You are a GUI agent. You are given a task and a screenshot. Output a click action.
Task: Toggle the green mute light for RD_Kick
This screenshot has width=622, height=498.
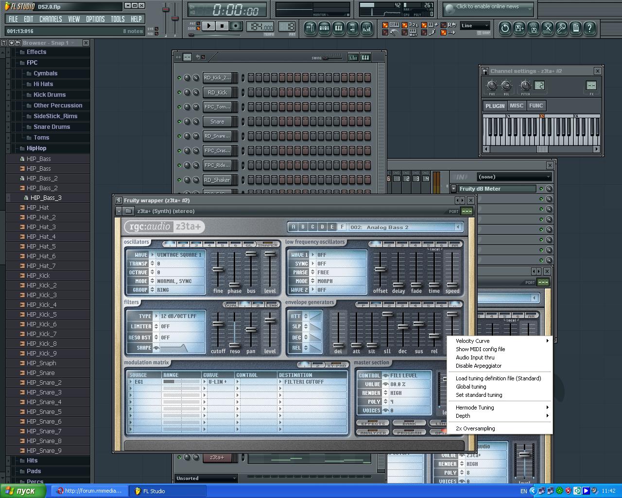(179, 92)
